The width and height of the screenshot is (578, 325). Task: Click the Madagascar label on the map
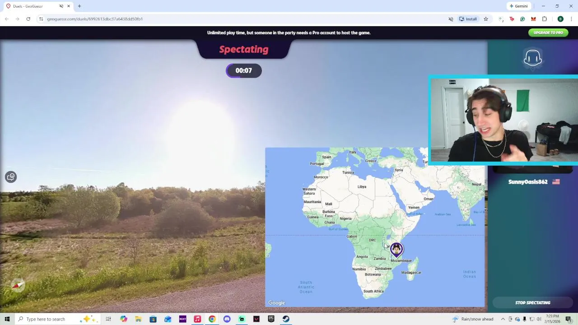(x=411, y=273)
